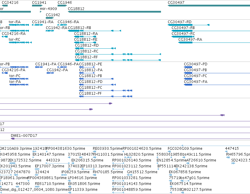Select EST FGC026G09.5prime
Screen dimensions: 250x194
[169, 152]
